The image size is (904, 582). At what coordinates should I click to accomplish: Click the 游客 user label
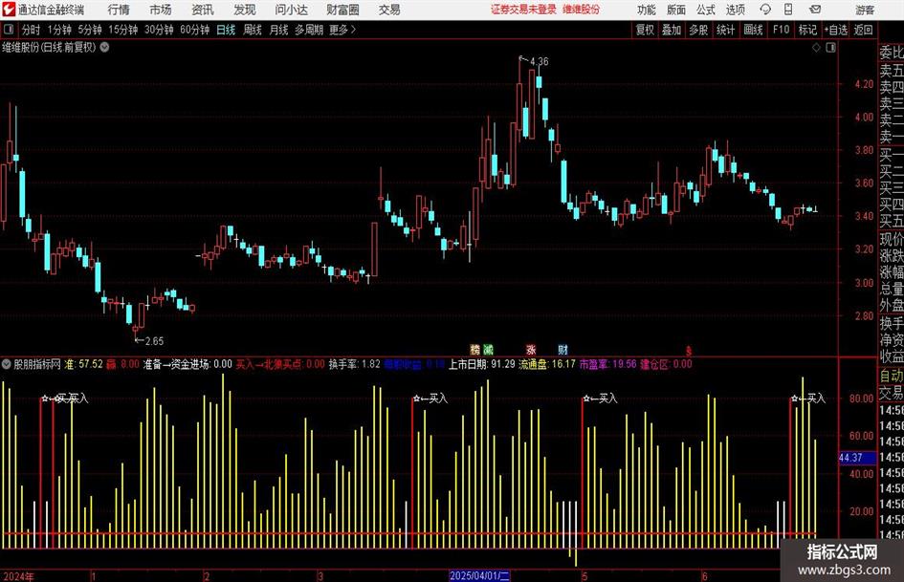pos(865,10)
